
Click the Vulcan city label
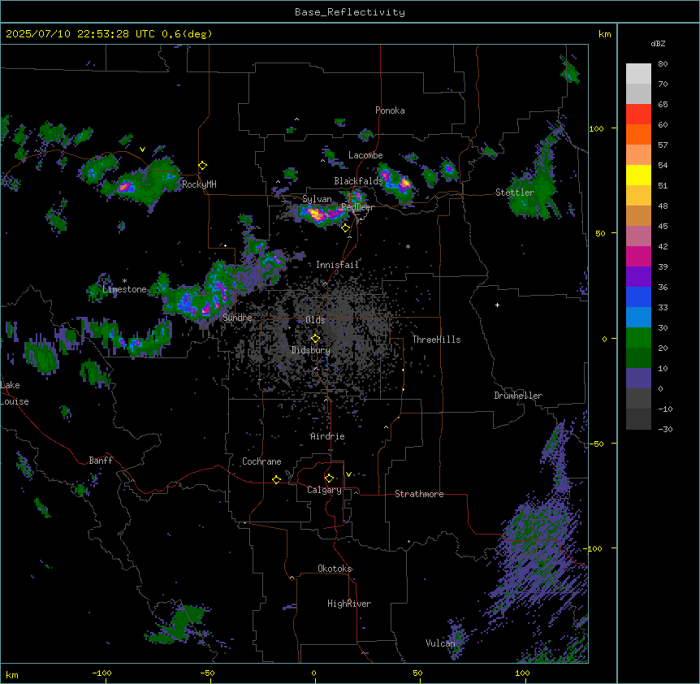[440, 643]
